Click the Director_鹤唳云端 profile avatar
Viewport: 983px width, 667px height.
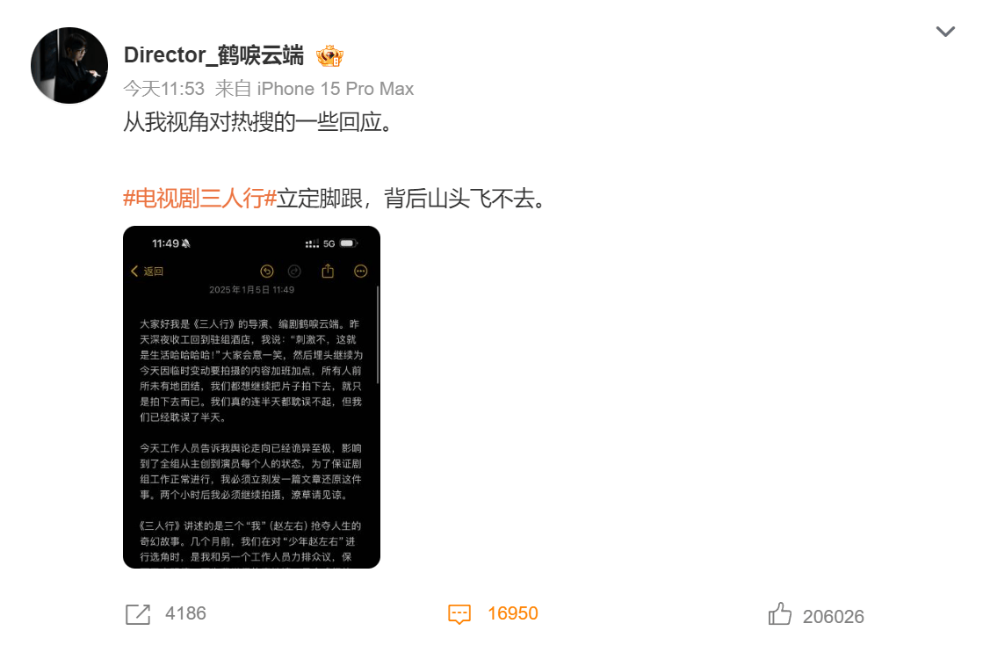coord(69,65)
